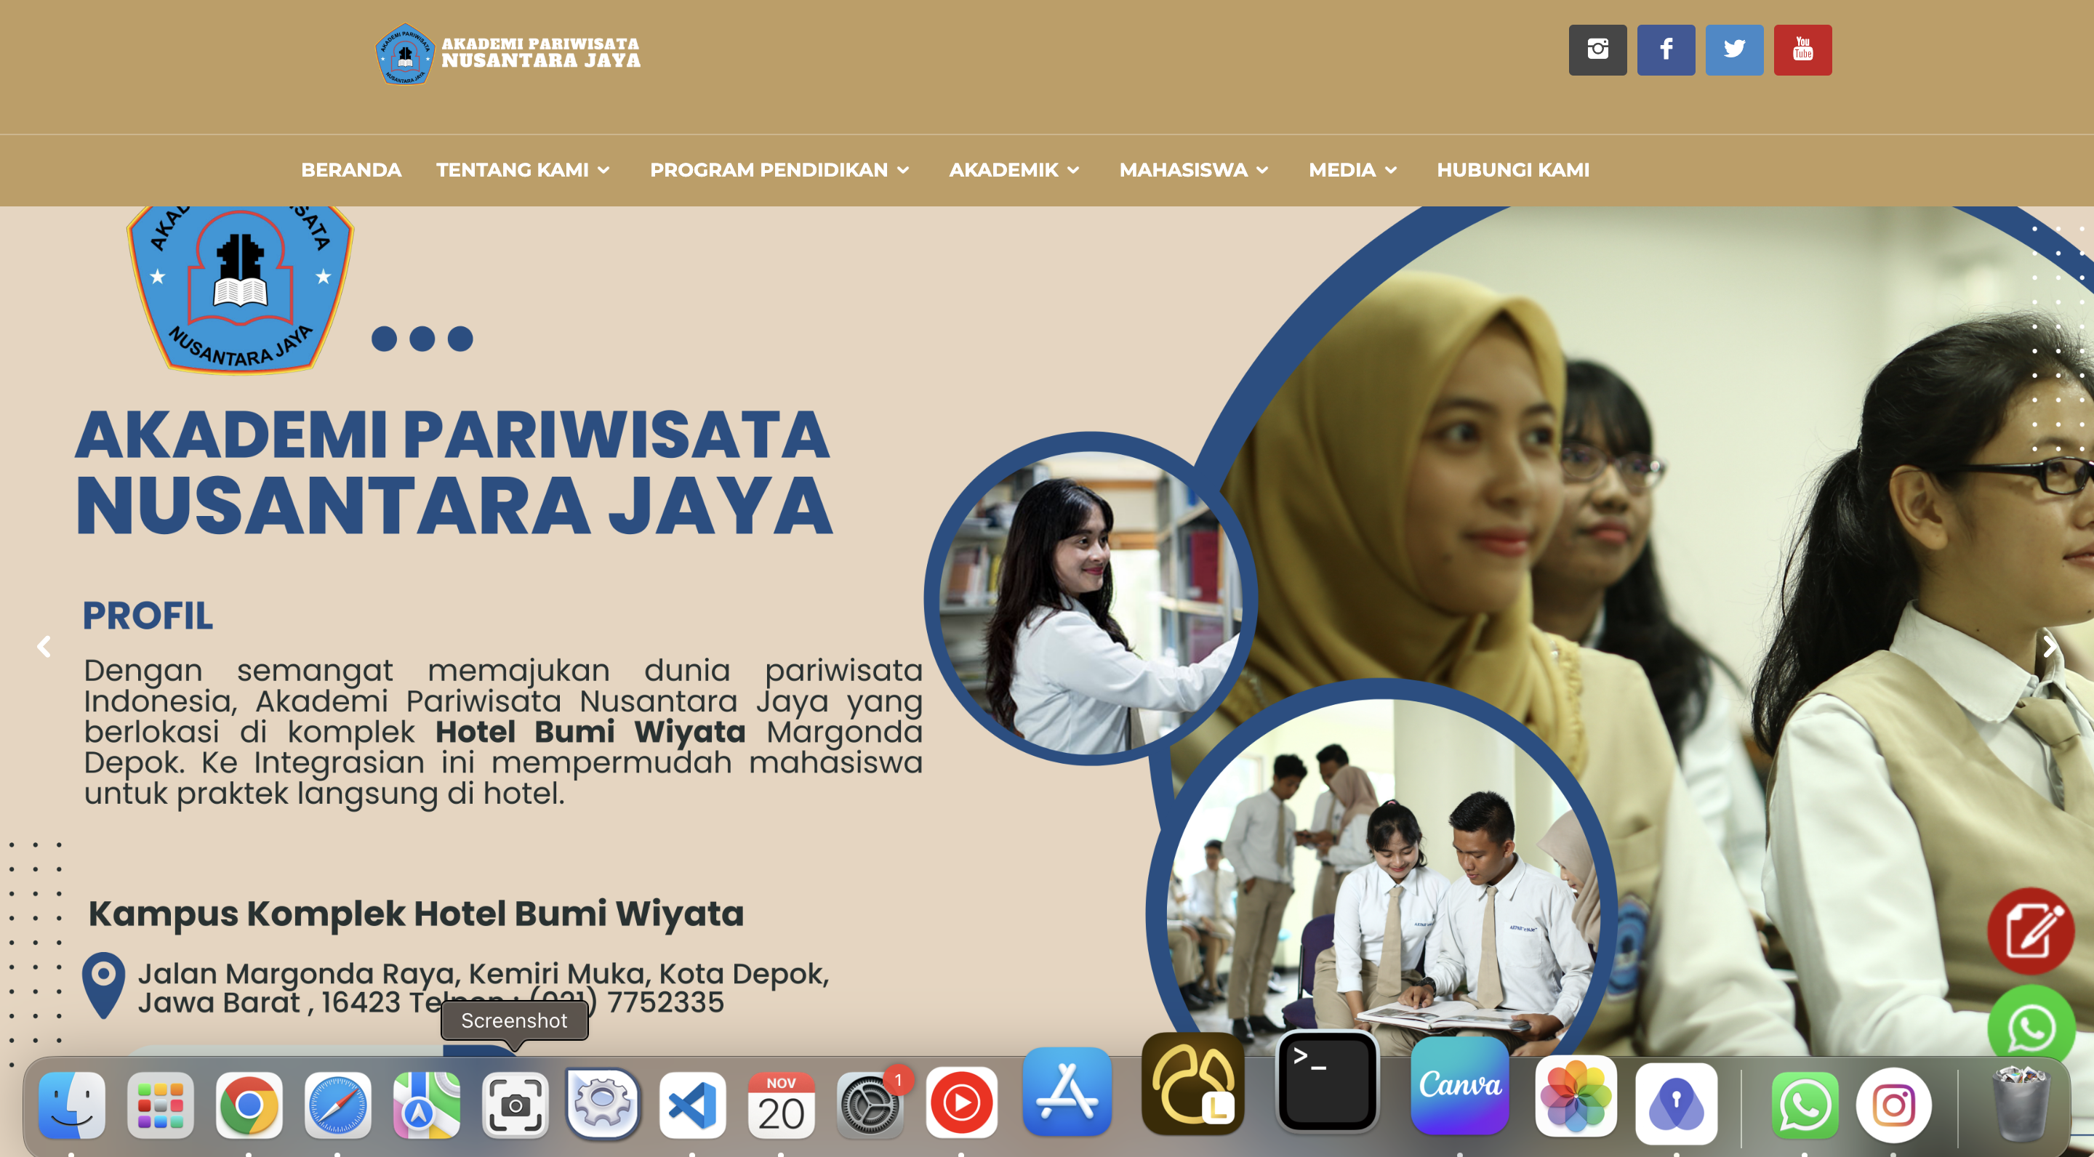Screen dimensions: 2094x1157
Task: Open Terminal from the dock
Action: (1327, 1081)
